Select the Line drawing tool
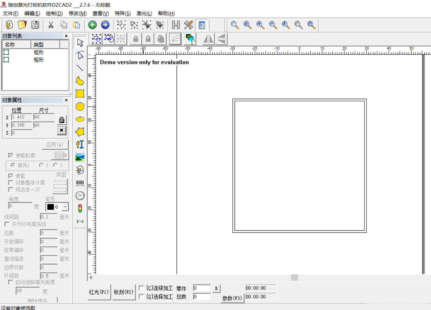The width and height of the screenshot is (431, 310). 80,68
